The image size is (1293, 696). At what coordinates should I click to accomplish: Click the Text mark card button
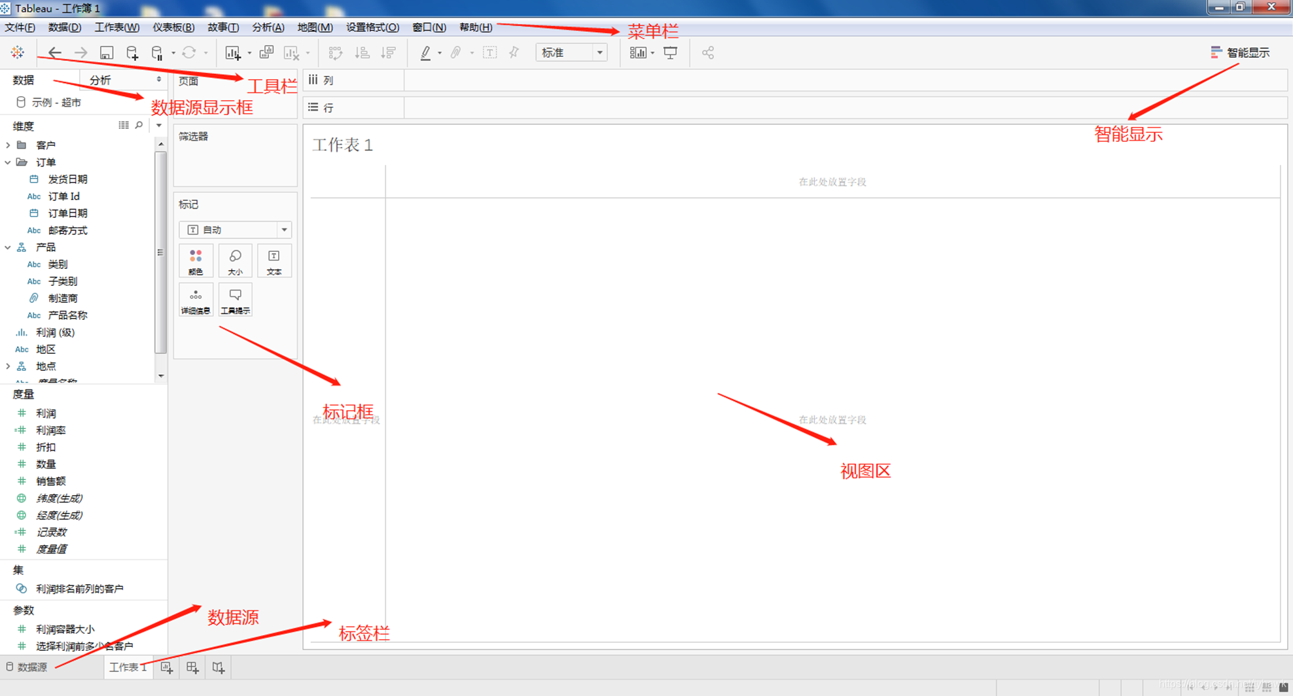pyautogui.click(x=274, y=261)
